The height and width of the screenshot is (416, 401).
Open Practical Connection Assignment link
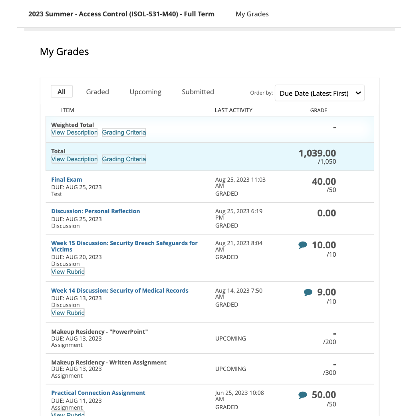click(x=98, y=393)
